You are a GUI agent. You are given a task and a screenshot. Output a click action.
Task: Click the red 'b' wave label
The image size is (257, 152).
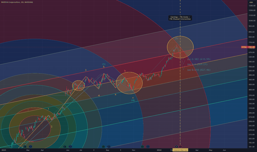click(x=125, y=71)
